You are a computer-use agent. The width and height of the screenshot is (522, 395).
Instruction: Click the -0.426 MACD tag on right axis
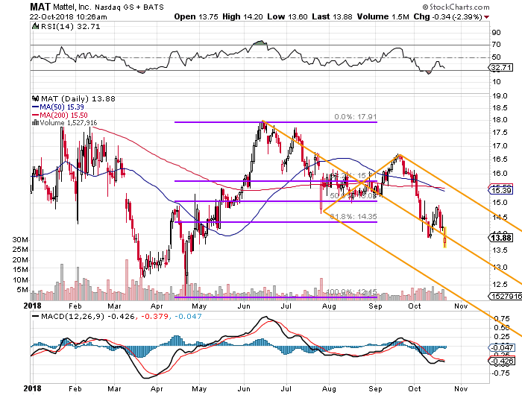pos(501,361)
